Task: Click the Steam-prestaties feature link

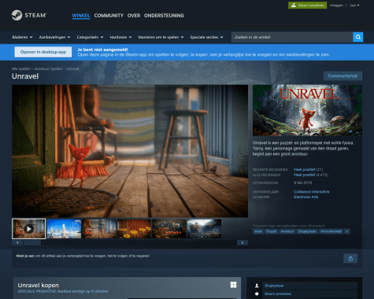Action: pos(278,293)
